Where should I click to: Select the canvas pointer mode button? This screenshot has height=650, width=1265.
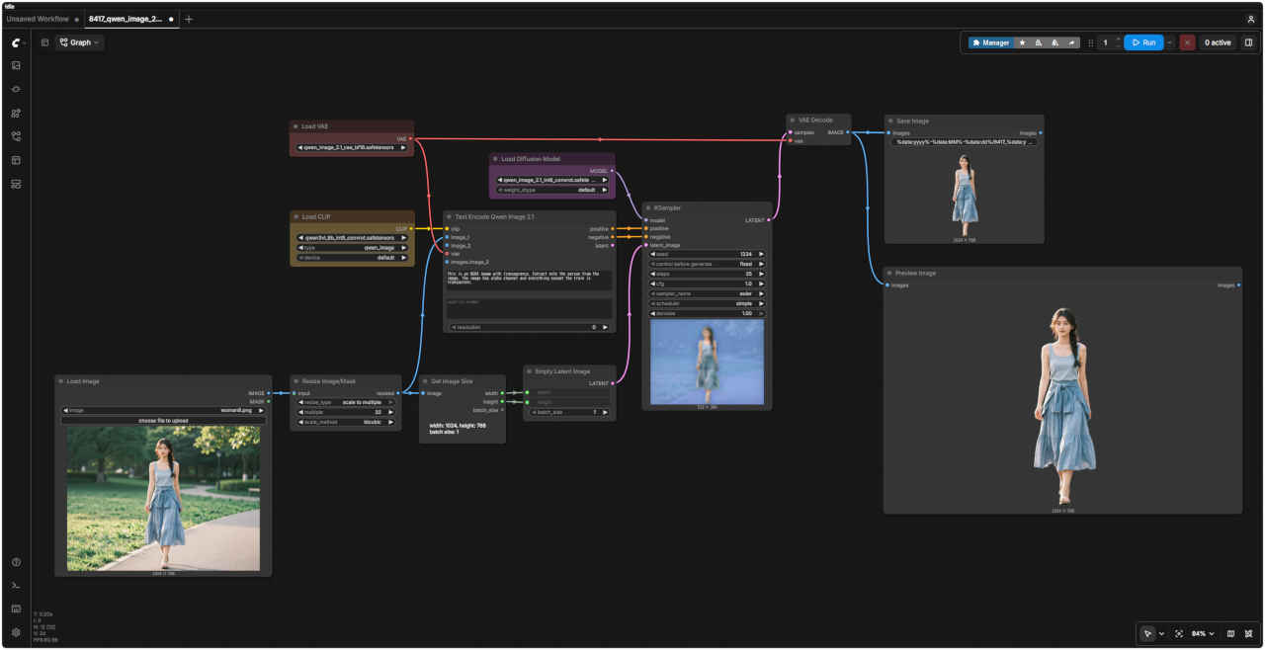coord(1147,633)
